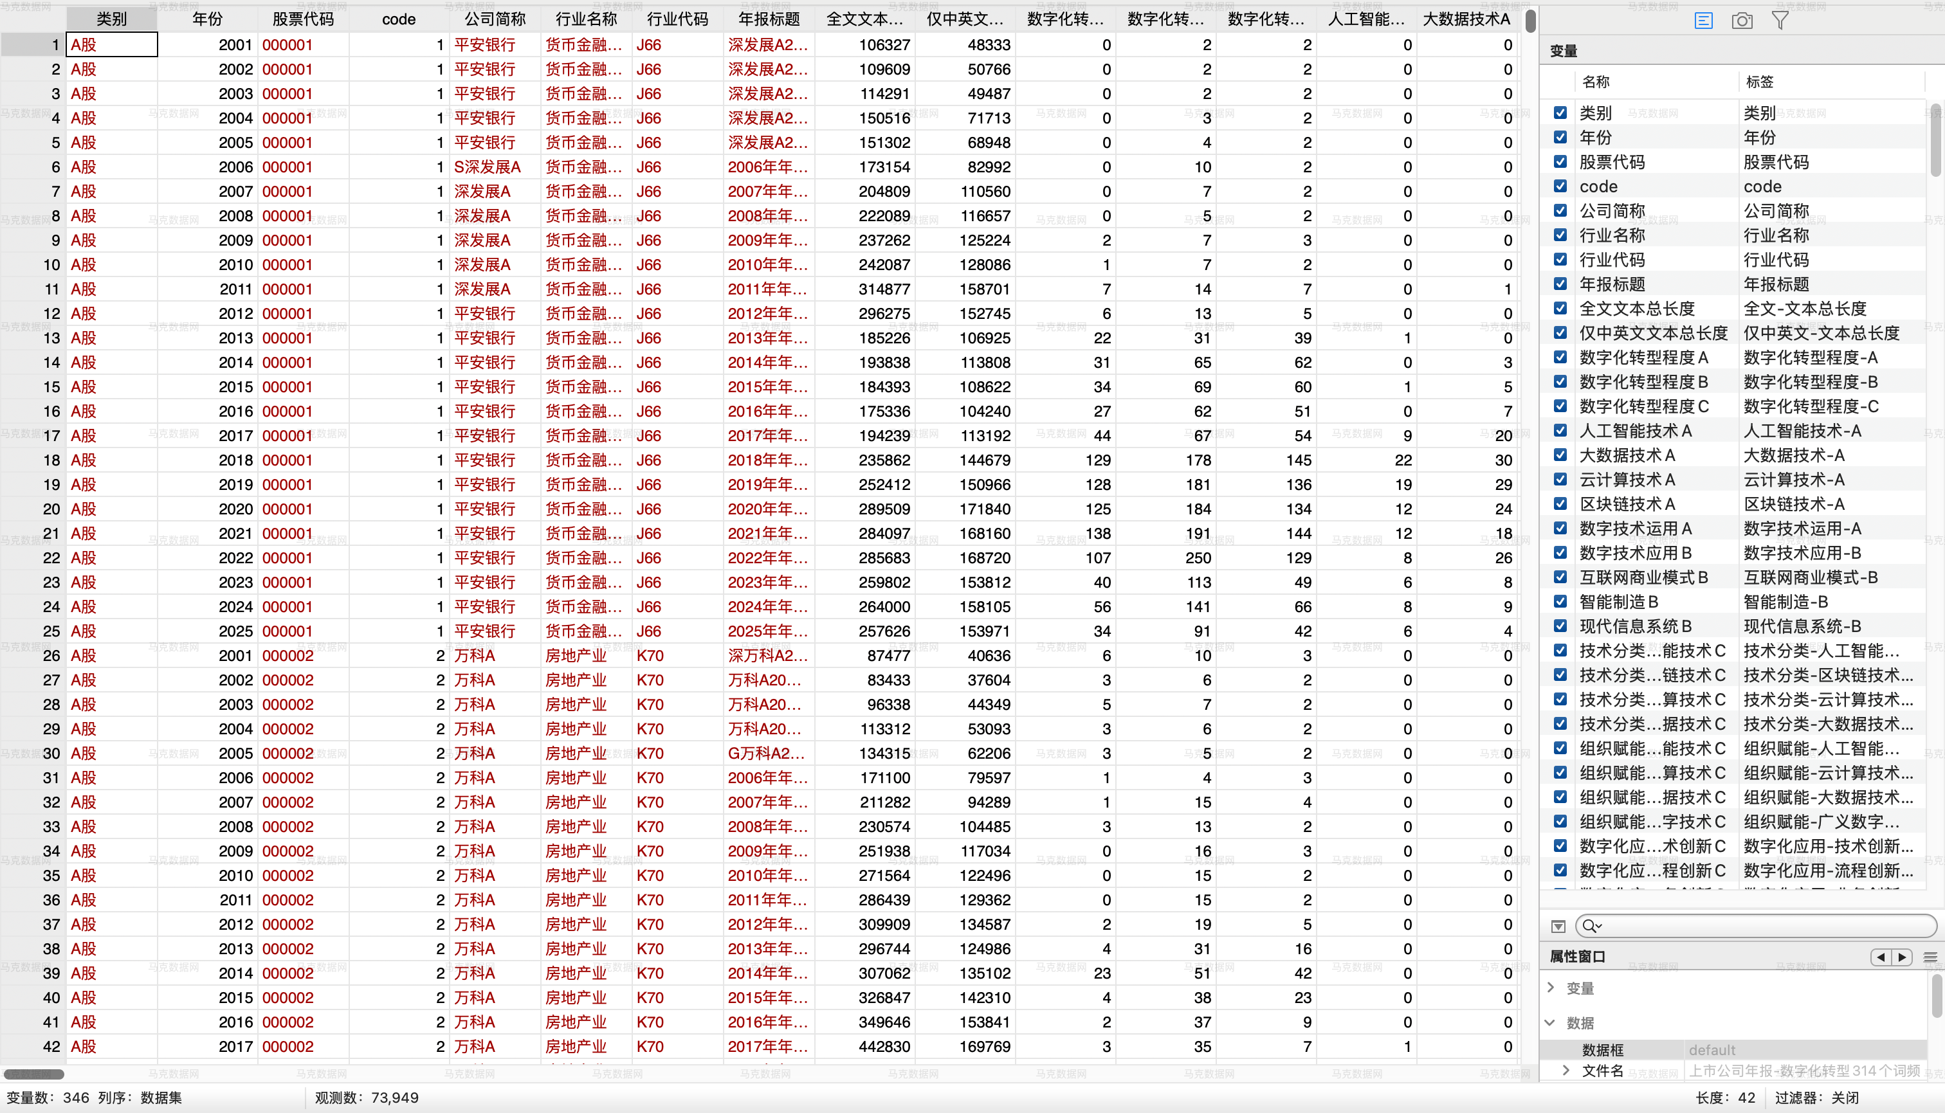The width and height of the screenshot is (1945, 1113).
Task: Toggle the code variable checkbox
Action: [1560, 186]
